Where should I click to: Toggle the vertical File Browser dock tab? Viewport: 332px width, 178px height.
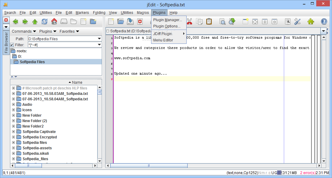(x=6, y=42)
